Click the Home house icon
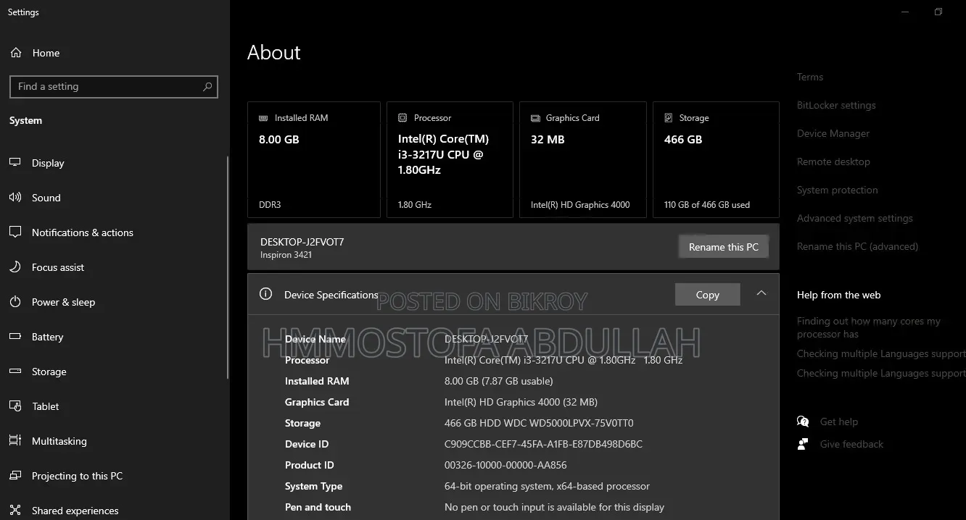 pyautogui.click(x=15, y=53)
